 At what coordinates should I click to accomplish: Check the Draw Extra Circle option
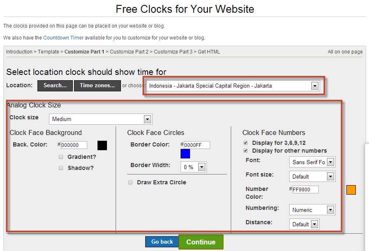tap(130, 182)
